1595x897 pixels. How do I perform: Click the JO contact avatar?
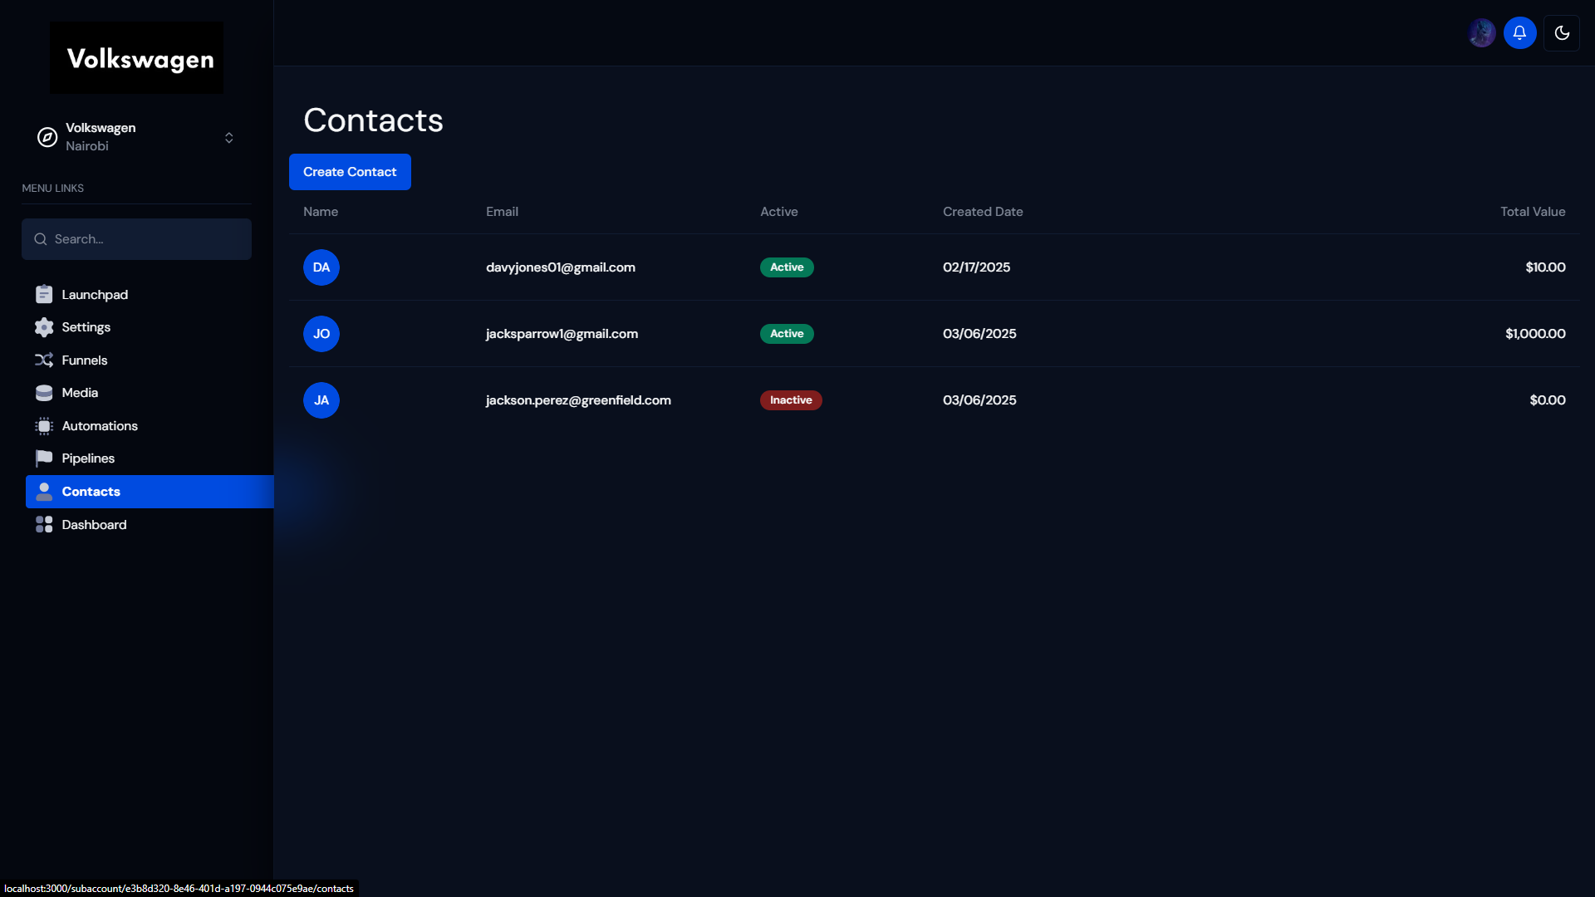(x=321, y=334)
